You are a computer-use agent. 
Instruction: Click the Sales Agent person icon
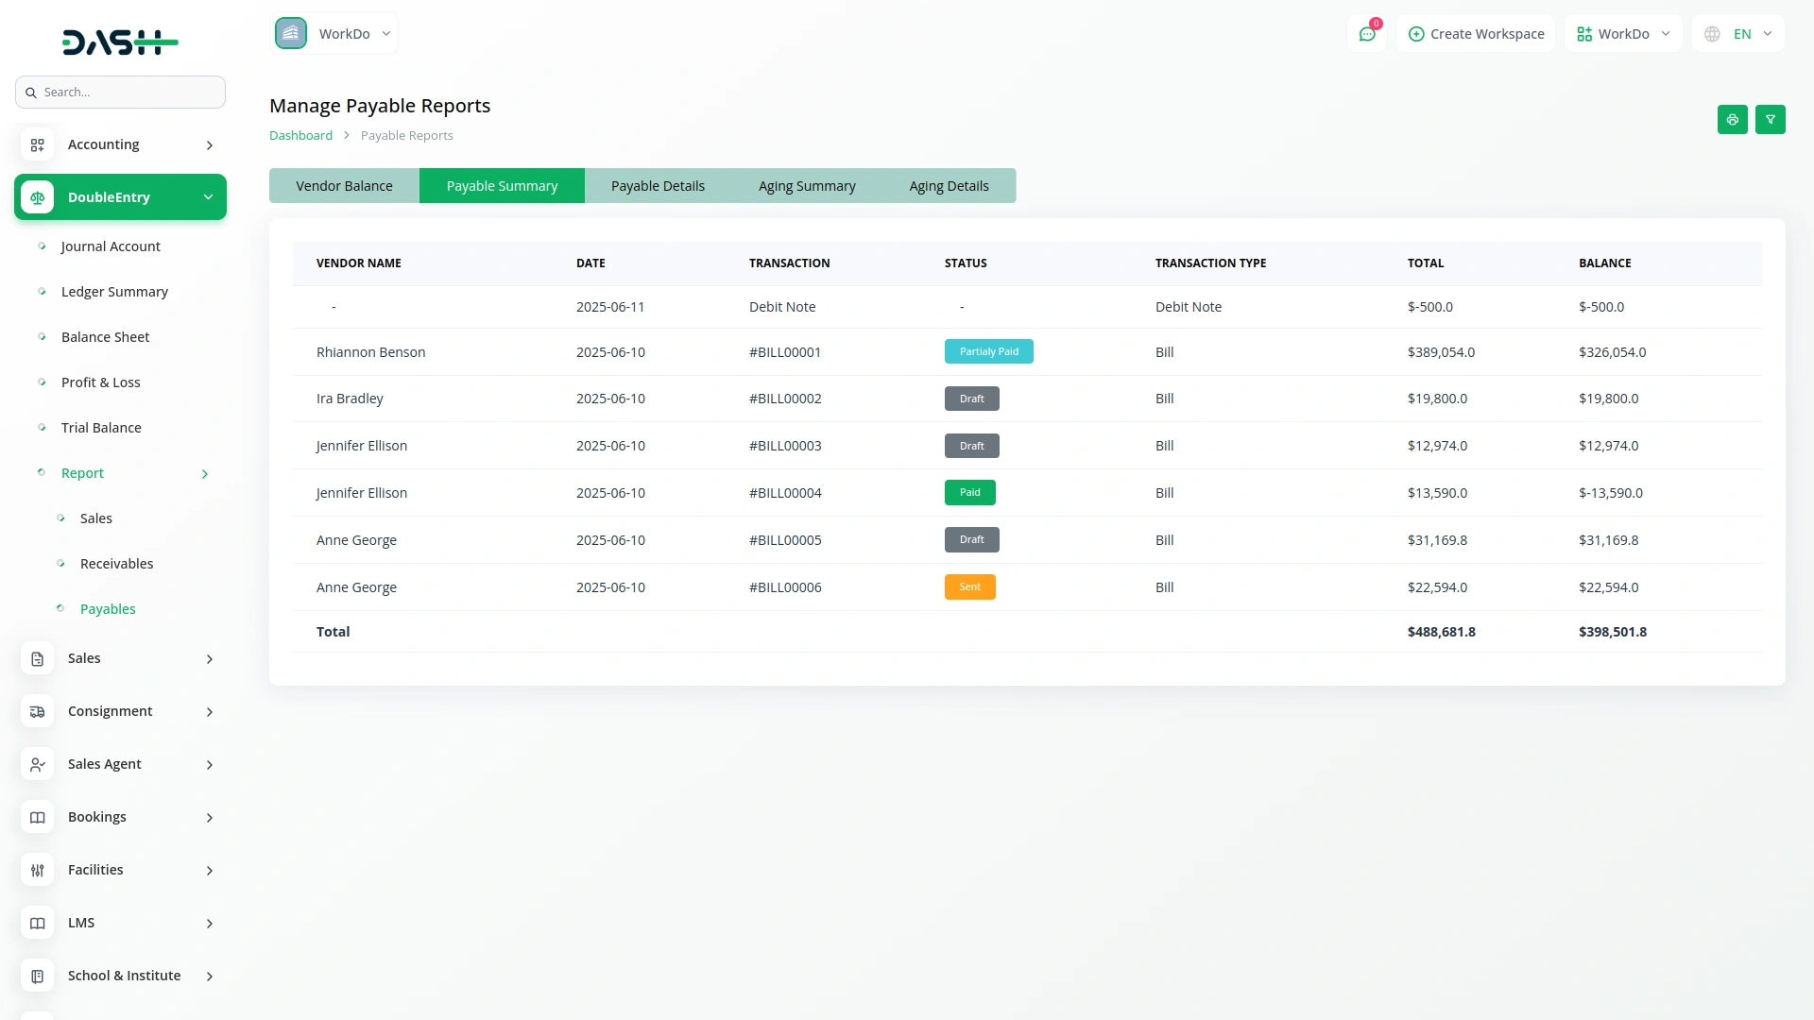coord(37,764)
